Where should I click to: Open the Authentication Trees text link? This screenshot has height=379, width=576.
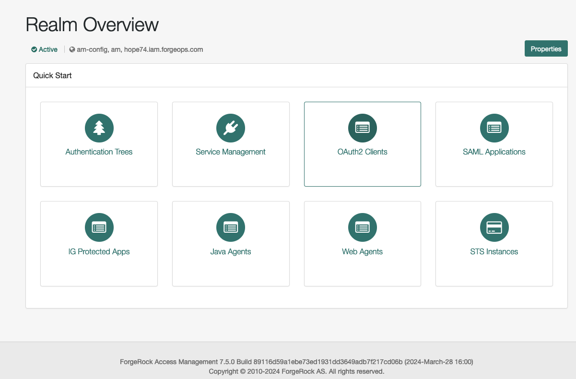[99, 152]
